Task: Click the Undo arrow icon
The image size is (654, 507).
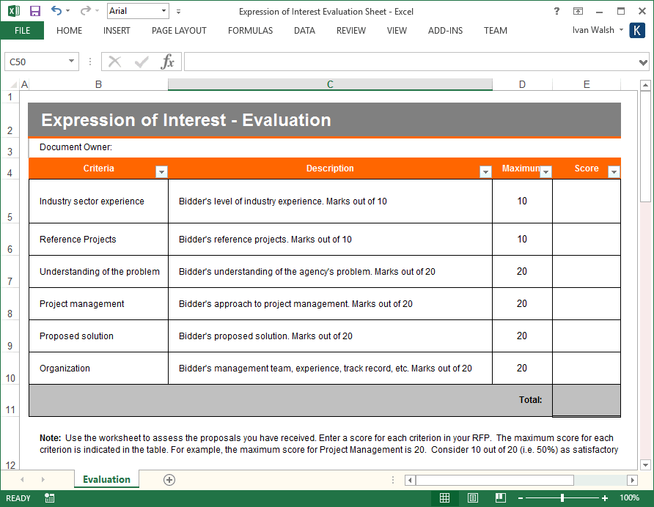Action: (x=56, y=10)
